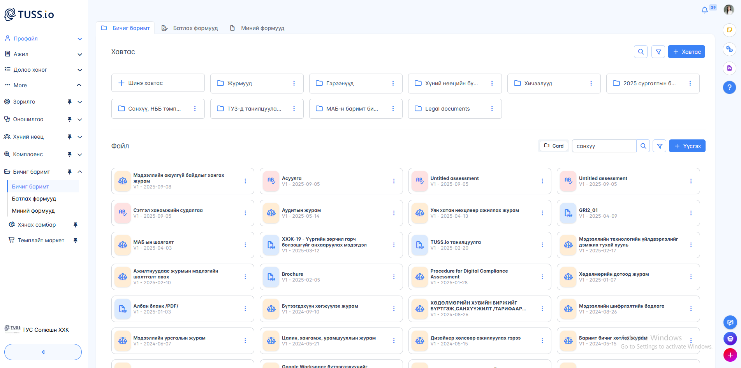Toggle pin for Темплэйт маркет item
The width and height of the screenshot is (741, 368).
pyautogui.click(x=76, y=240)
